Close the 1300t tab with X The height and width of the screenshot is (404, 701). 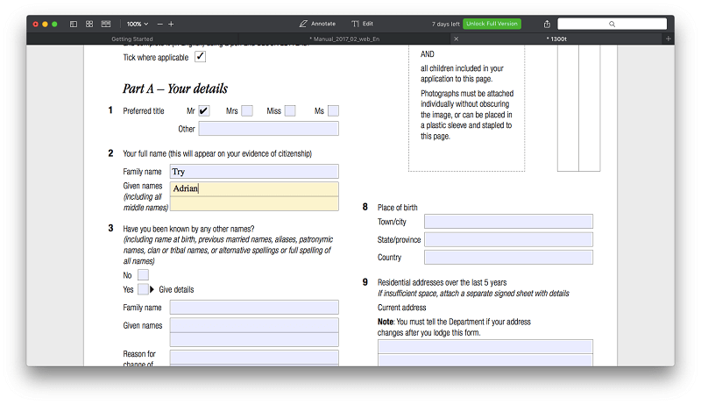pos(456,39)
